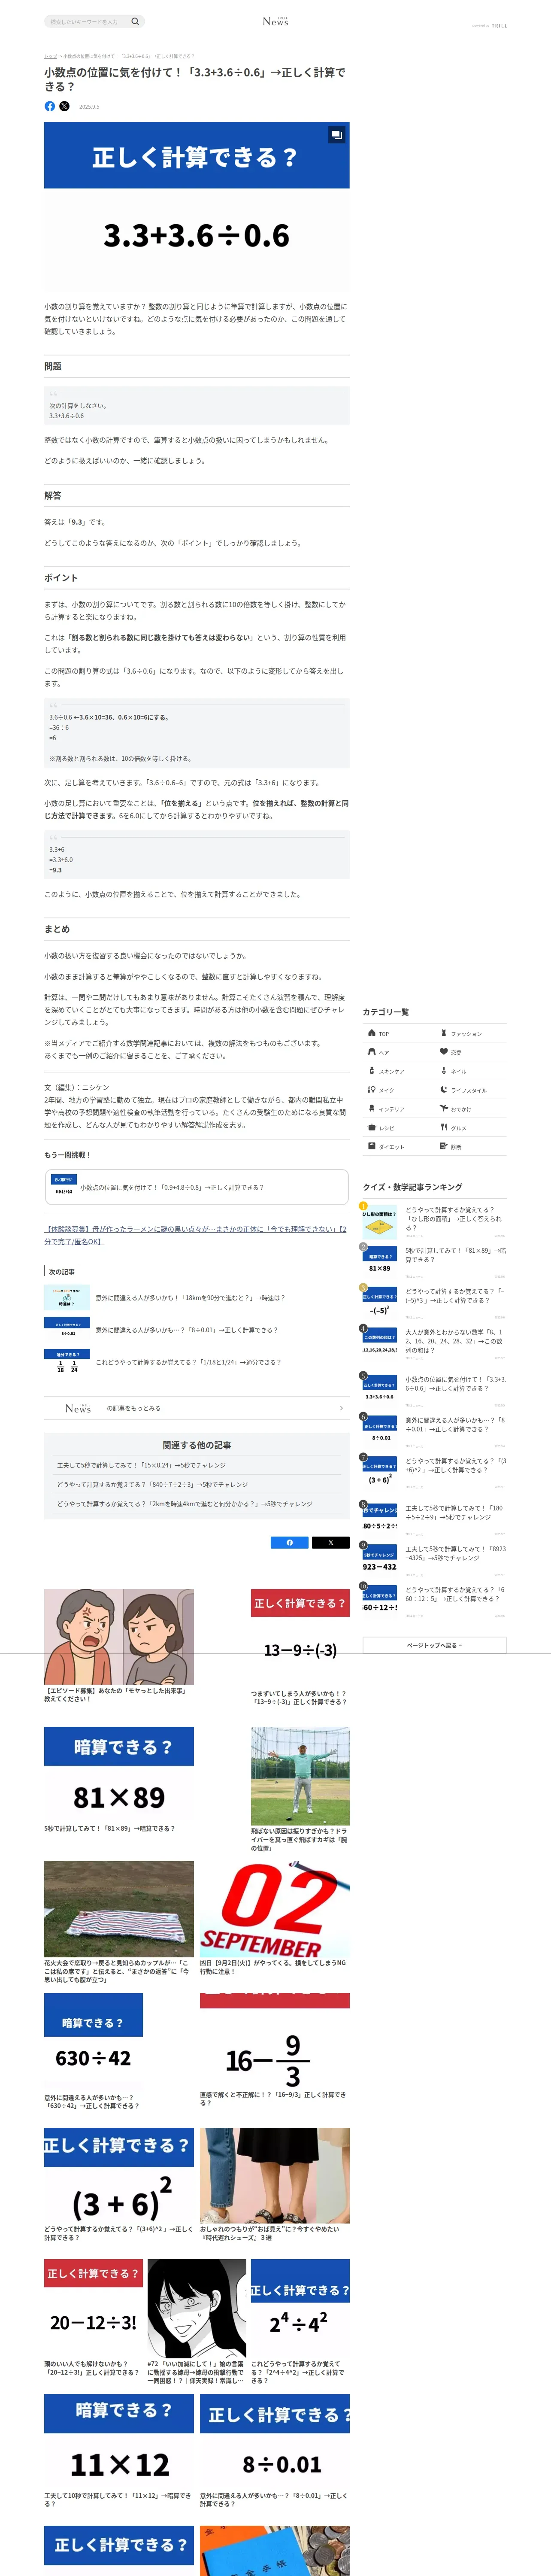Open スキンケア category bottle icon
The image size is (551, 2576).
pos(372,1070)
